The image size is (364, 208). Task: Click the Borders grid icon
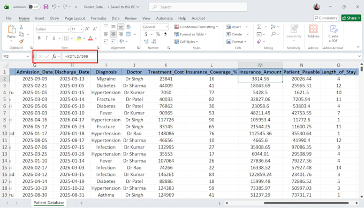click(x=66, y=38)
